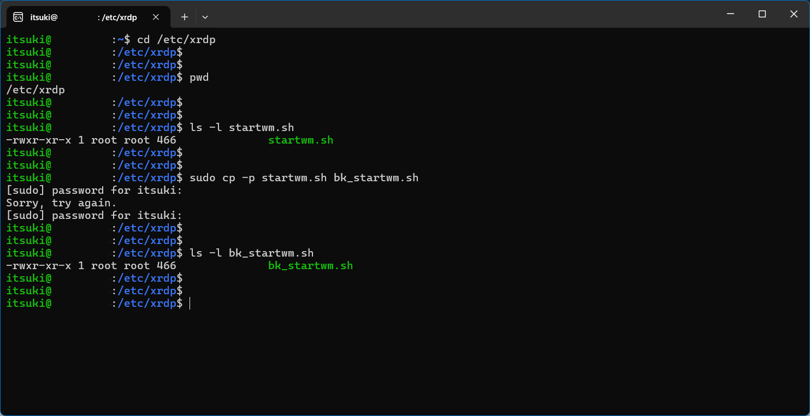Click the sudo password prompt line

click(93, 190)
